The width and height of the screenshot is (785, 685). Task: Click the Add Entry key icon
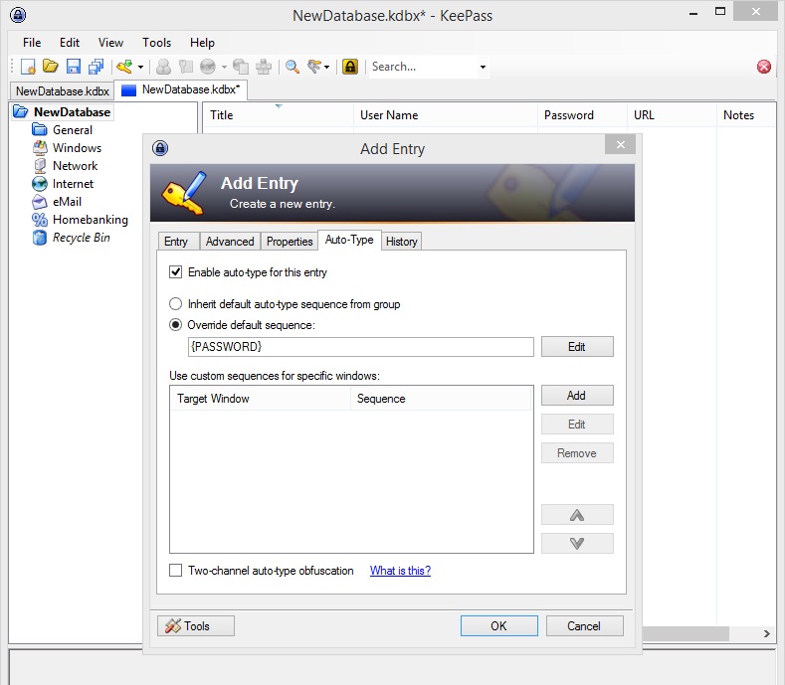[x=124, y=67]
